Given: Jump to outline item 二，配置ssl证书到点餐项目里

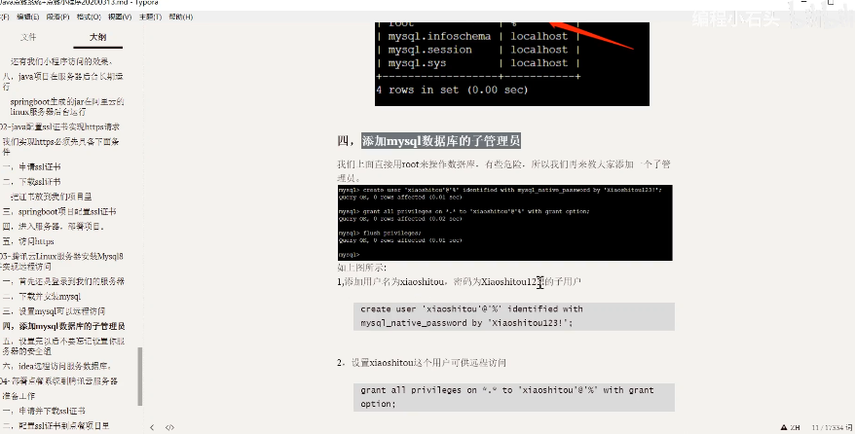Looking at the screenshot, I should 56,425.
